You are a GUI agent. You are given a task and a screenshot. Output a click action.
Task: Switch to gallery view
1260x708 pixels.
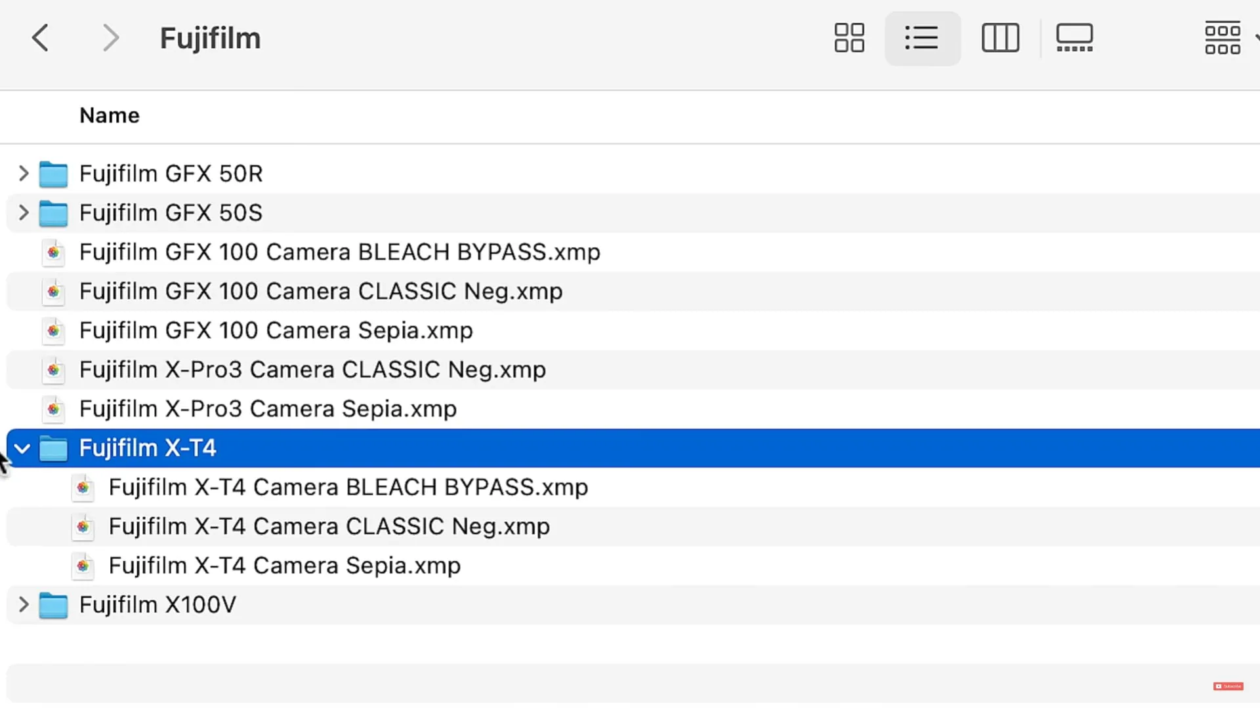tap(1074, 38)
